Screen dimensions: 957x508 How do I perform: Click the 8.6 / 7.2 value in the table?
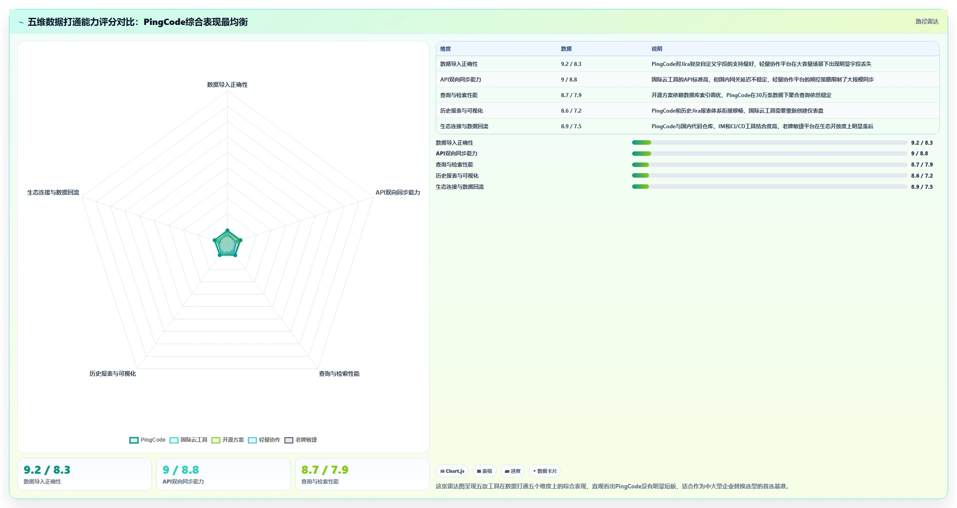[571, 111]
